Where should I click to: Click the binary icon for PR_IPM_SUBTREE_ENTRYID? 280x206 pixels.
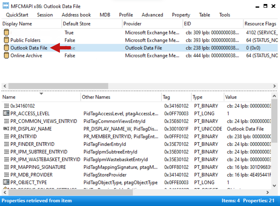[6, 152]
